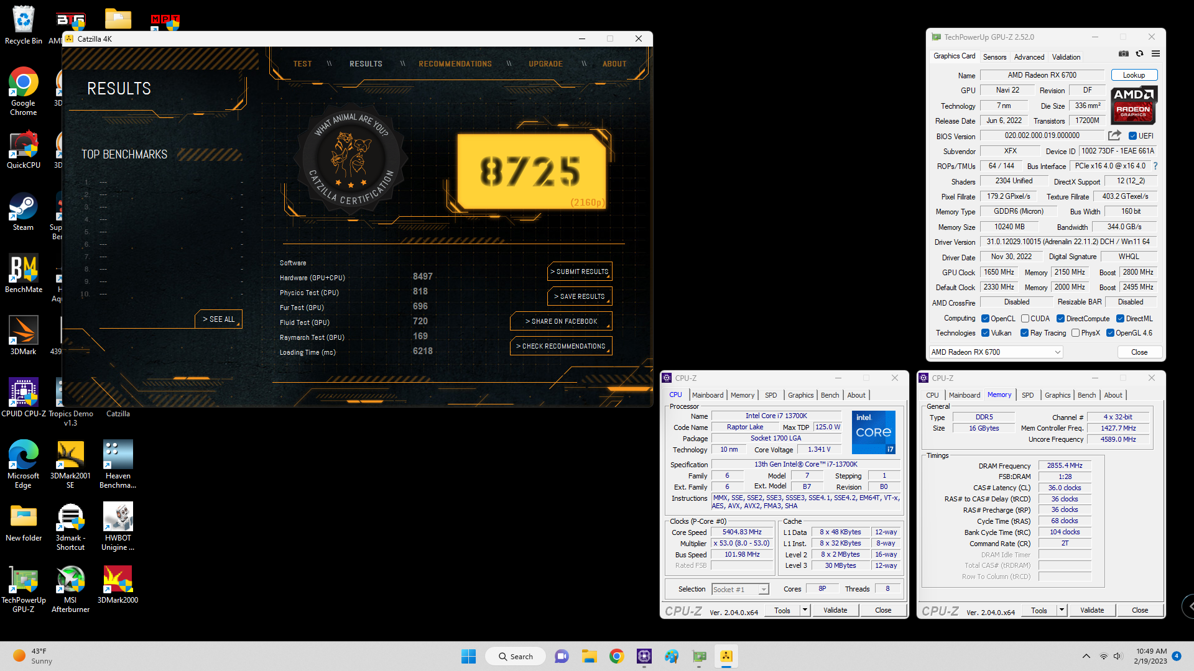
Task: Take a GPU-Z screenshot with camera icon
Action: point(1123,54)
